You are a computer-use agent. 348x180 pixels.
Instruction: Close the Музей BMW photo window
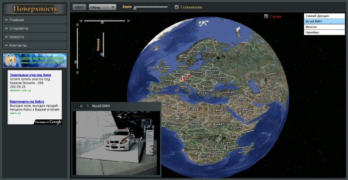[x=76, y=106]
